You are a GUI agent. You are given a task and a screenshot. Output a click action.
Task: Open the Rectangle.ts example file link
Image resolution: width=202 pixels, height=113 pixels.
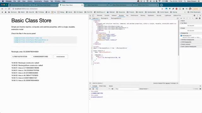(29, 42)
